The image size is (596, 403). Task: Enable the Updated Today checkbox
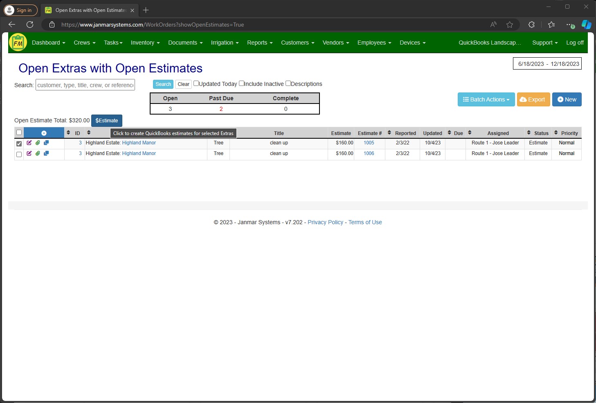tap(196, 83)
